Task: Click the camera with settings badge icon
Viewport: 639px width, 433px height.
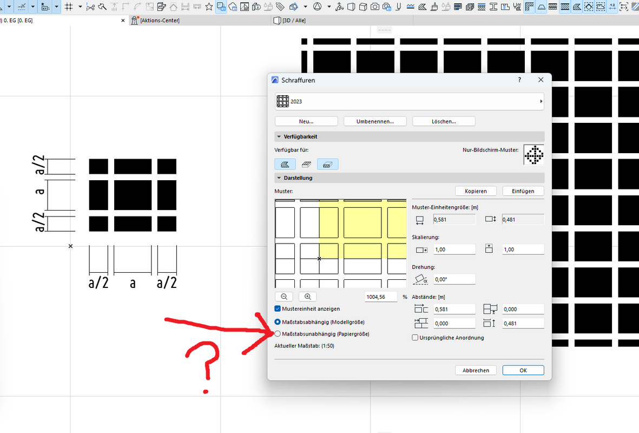Action: pos(387,6)
